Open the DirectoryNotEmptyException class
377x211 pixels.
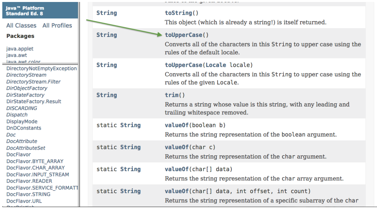42,69
